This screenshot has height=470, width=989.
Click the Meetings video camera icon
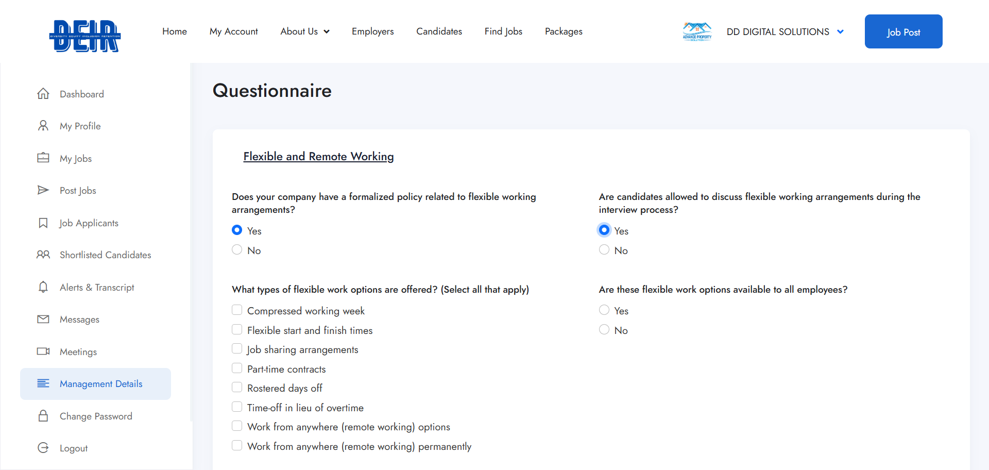click(43, 351)
